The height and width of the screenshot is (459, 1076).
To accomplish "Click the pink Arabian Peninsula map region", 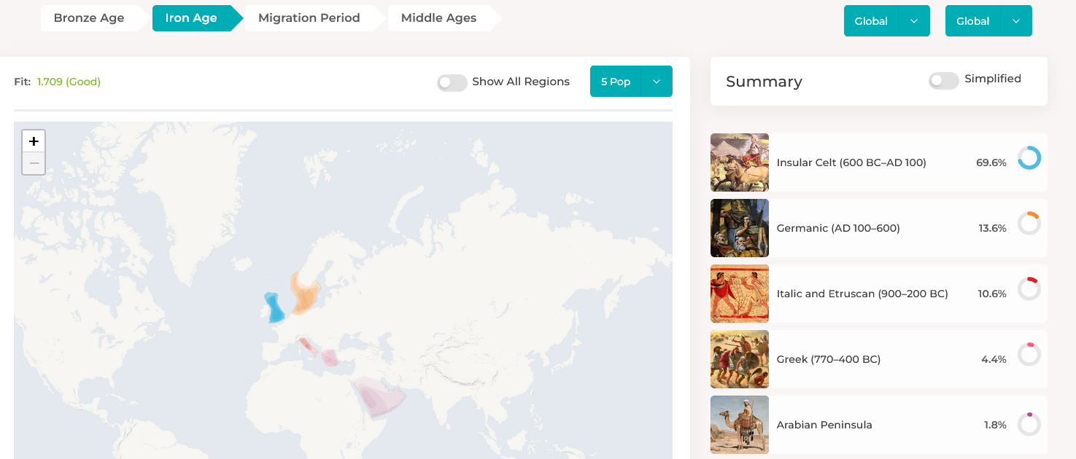I will (x=378, y=398).
